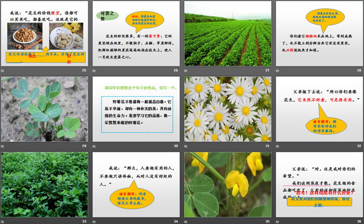Open slide 27 showing green crop field rows
364x224 pixels.
click(x=228, y=34)
